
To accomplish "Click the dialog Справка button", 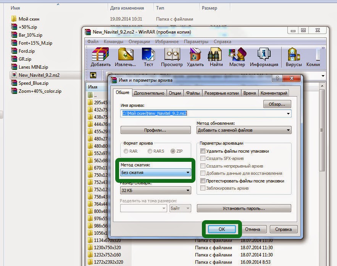I will tap(284, 229).
